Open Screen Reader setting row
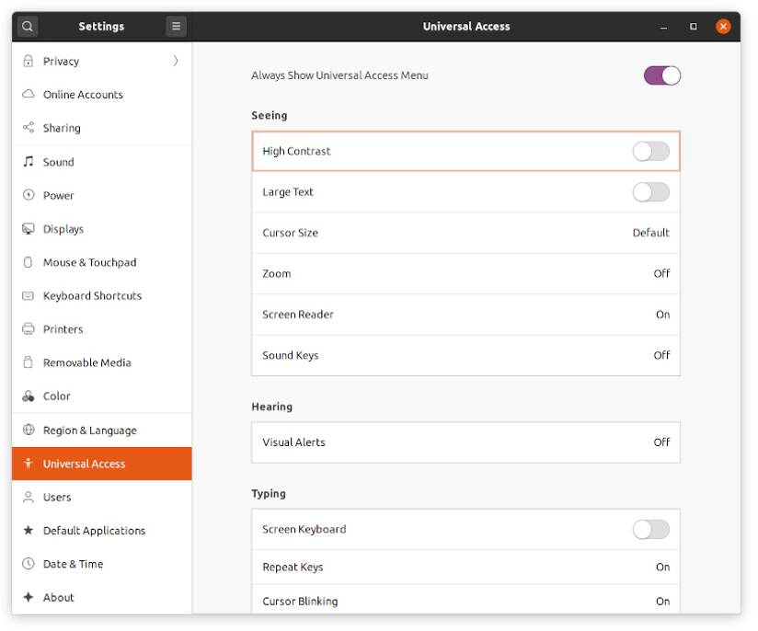Image resolution: width=758 pixels, height=631 pixels. (466, 315)
